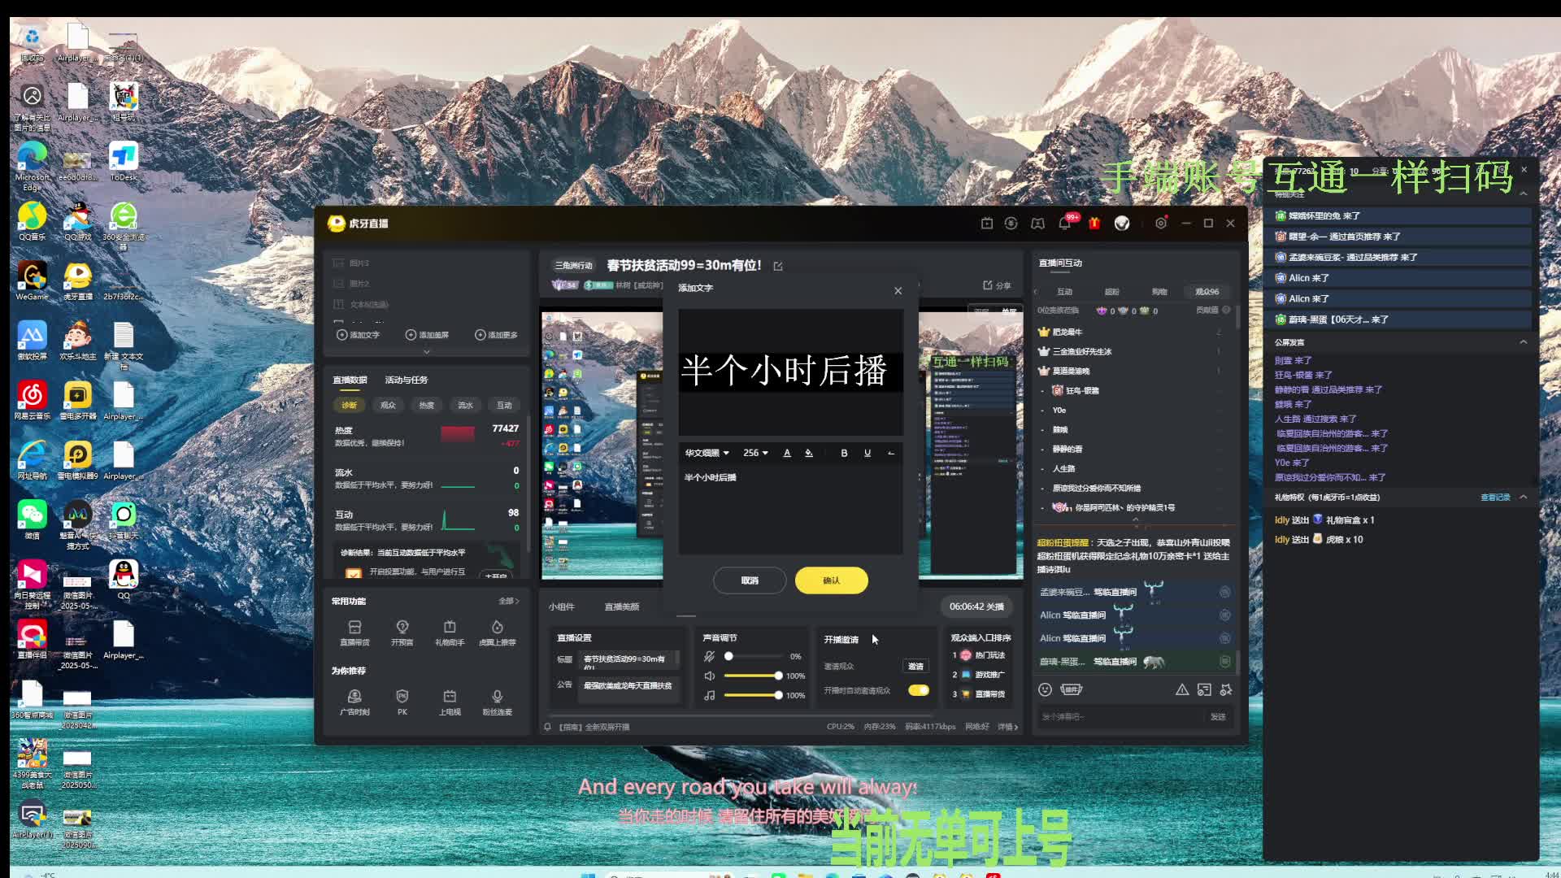This screenshot has height=878, width=1561.
Task: Click the yellow 确认 button
Action: pyautogui.click(x=831, y=580)
